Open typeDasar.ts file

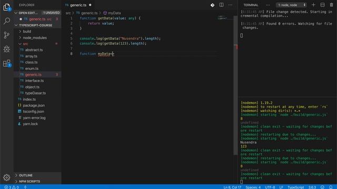coord(35,93)
